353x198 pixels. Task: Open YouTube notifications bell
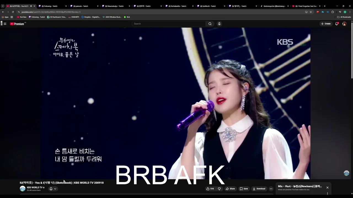tap(337, 24)
